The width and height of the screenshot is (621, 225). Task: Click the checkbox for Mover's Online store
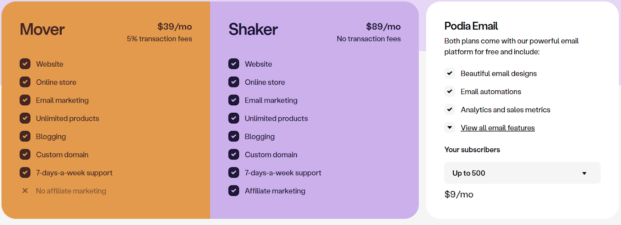[x=25, y=82]
